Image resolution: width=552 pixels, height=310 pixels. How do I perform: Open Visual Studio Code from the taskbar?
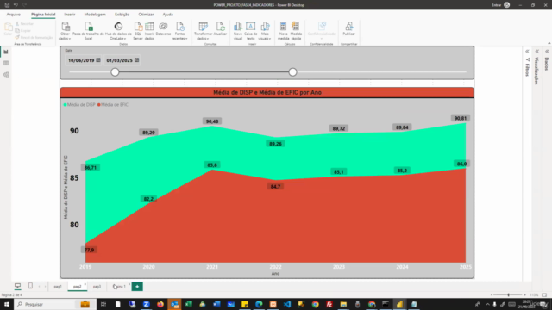pyautogui.click(x=287, y=304)
